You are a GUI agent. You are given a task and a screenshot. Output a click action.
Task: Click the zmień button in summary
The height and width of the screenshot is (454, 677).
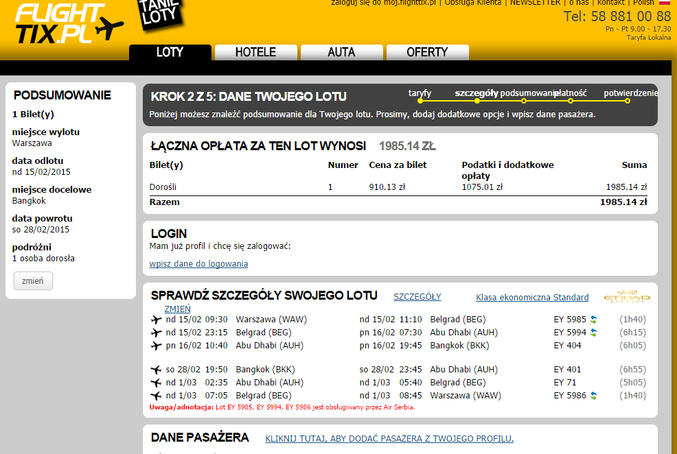(x=33, y=280)
